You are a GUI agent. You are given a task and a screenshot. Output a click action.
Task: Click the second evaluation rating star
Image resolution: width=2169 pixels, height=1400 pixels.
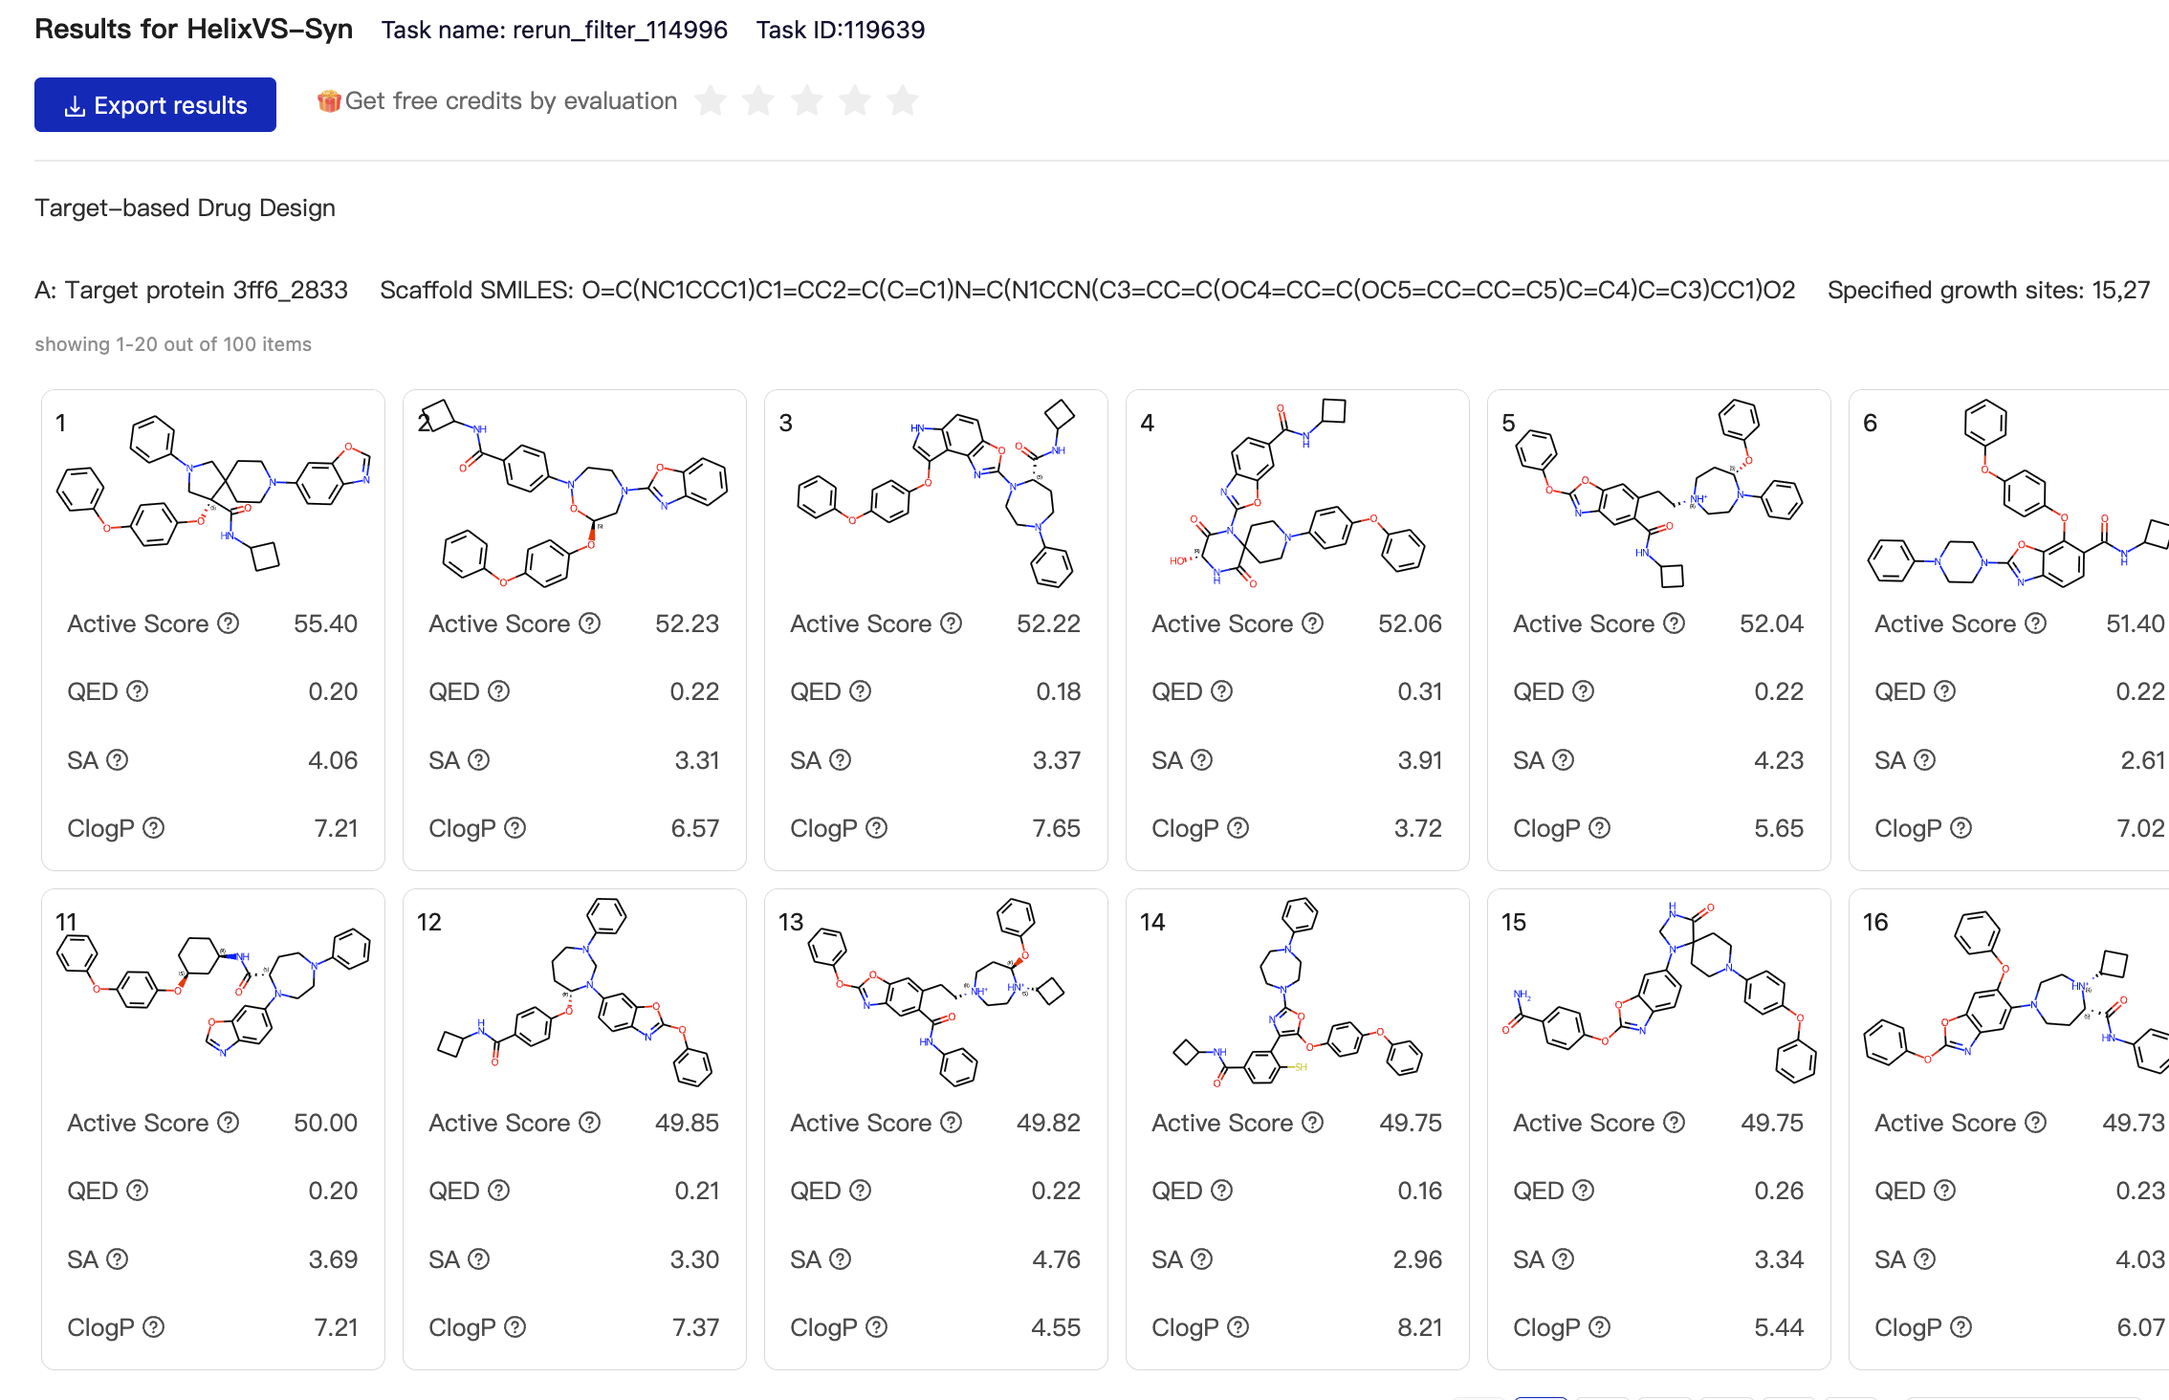pyautogui.click(x=758, y=100)
